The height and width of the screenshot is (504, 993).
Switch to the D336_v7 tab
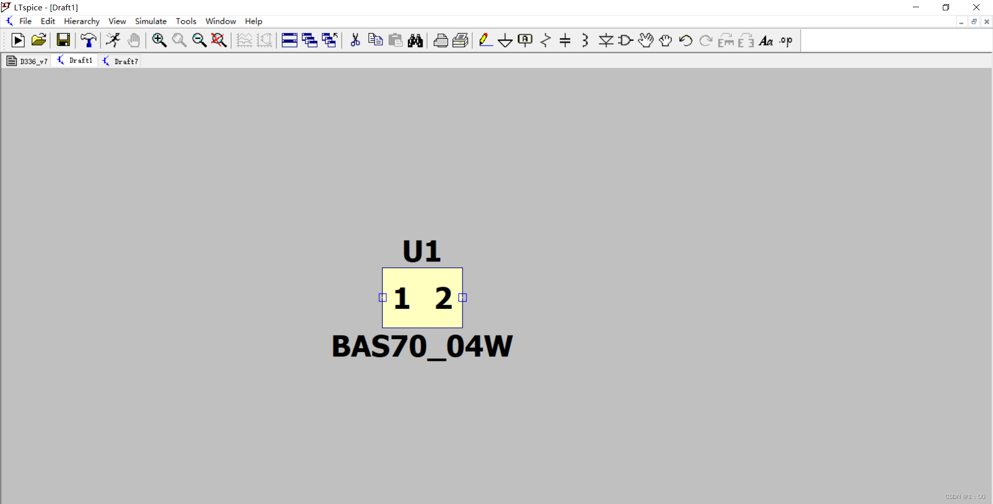[27, 61]
